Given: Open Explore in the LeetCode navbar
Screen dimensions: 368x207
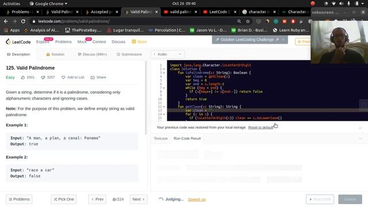Looking at the screenshot, I should click(x=43, y=42).
